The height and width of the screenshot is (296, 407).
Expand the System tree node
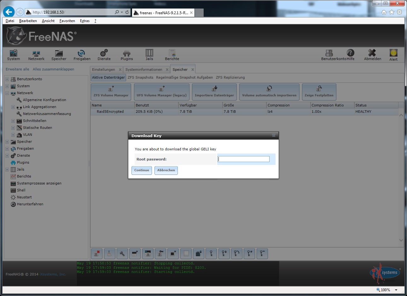tap(7, 86)
